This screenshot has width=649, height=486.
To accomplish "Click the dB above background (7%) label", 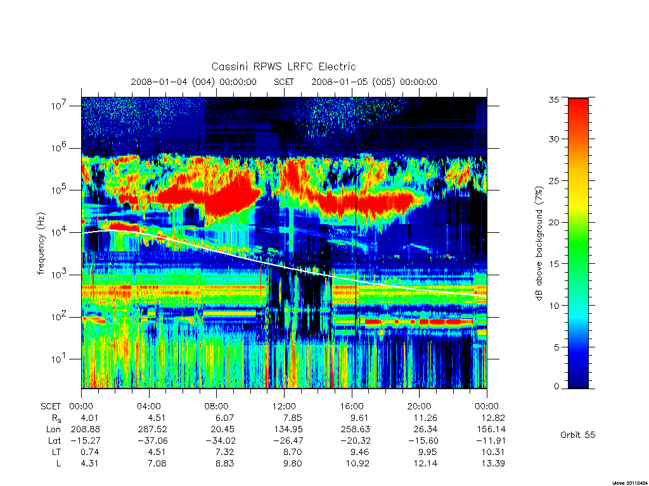I will (x=539, y=244).
